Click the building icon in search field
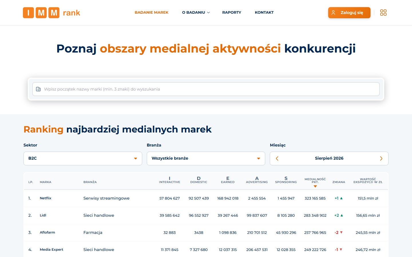The image size is (412, 257). pyautogui.click(x=38, y=89)
